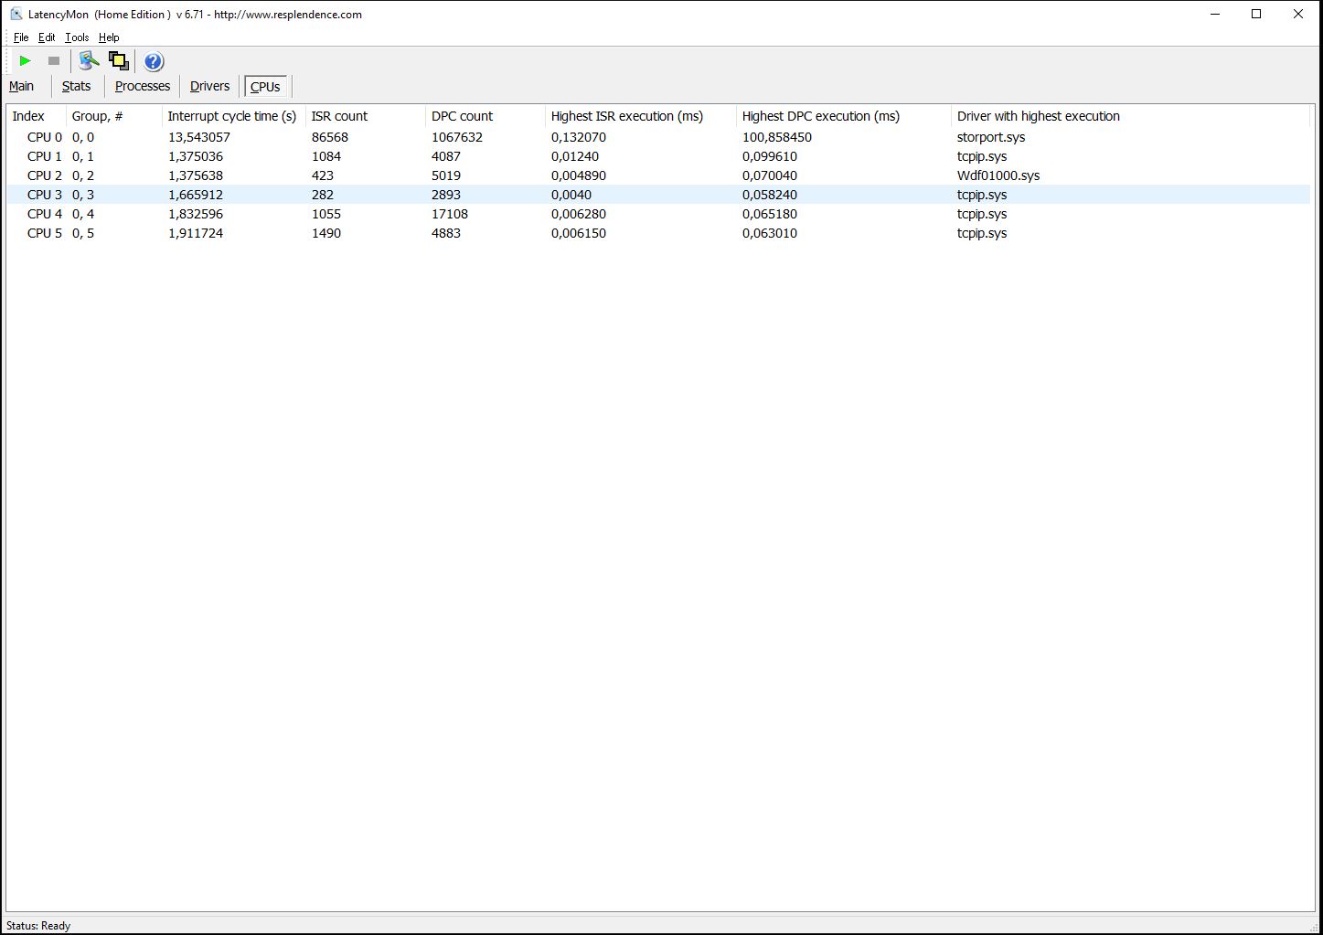Image resolution: width=1323 pixels, height=935 pixels.
Task: Maximize the LatencyMon window
Action: click(1256, 14)
